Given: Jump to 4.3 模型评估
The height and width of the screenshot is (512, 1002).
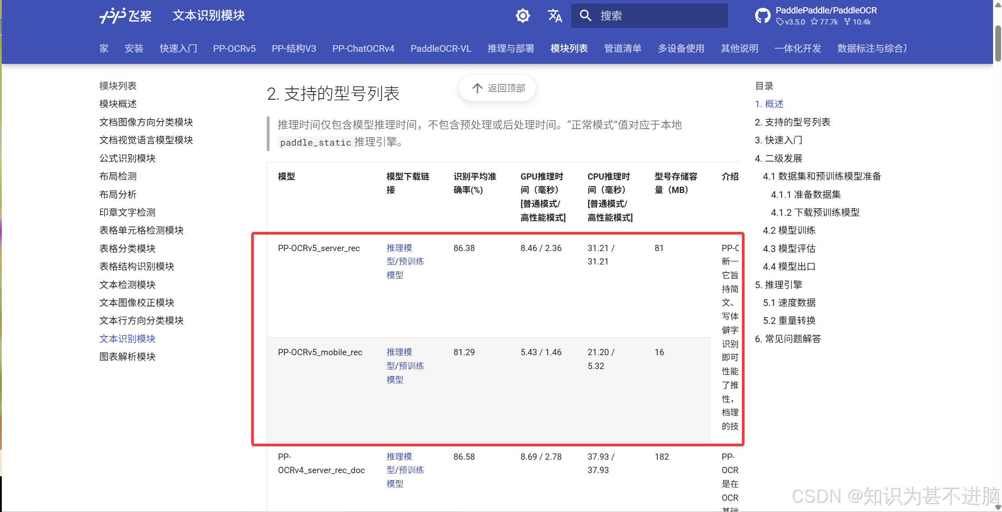Looking at the screenshot, I should point(789,248).
